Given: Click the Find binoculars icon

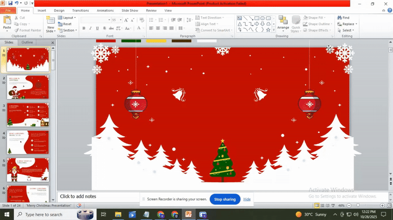Looking at the screenshot, I should 339,18.
